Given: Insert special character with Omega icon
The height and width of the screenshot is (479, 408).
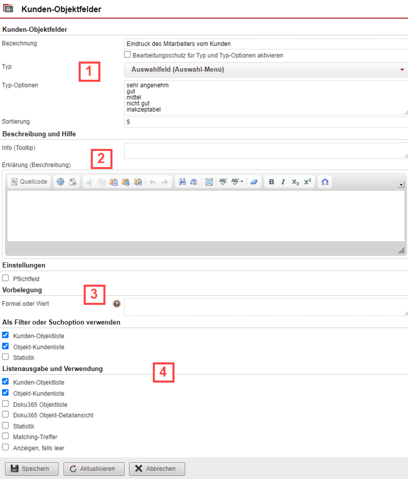Looking at the screenshot, I should [x=325, y=182].
